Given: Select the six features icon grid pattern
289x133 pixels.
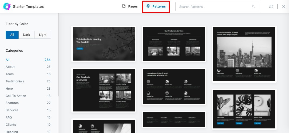Looking at the screenshot, I should coord(174,86).
